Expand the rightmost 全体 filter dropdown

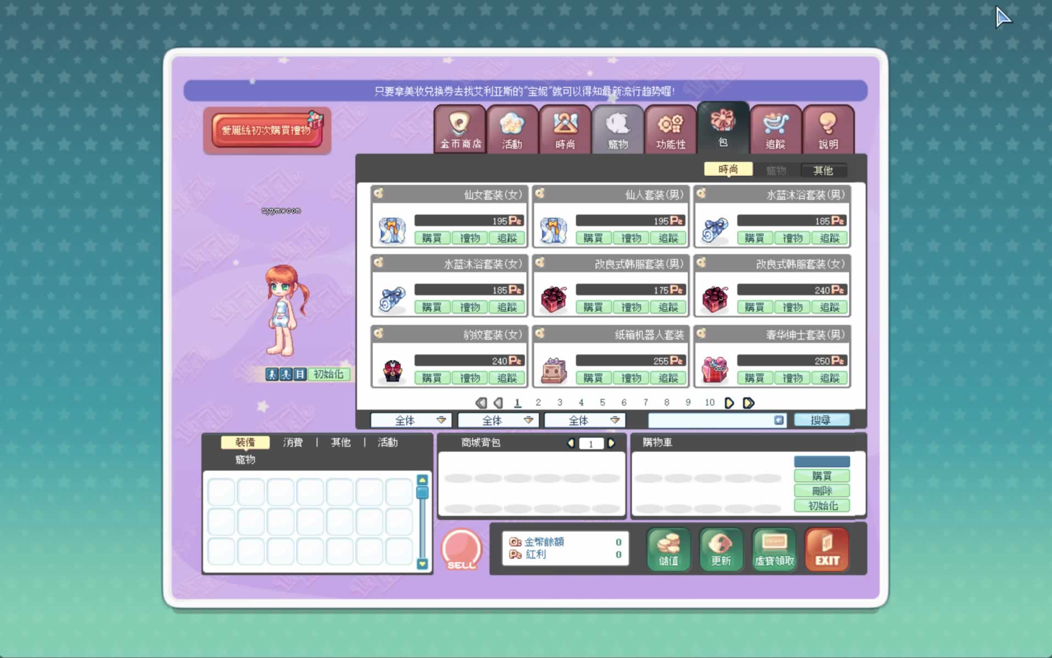pyautogui.click(x=584, y=420)
